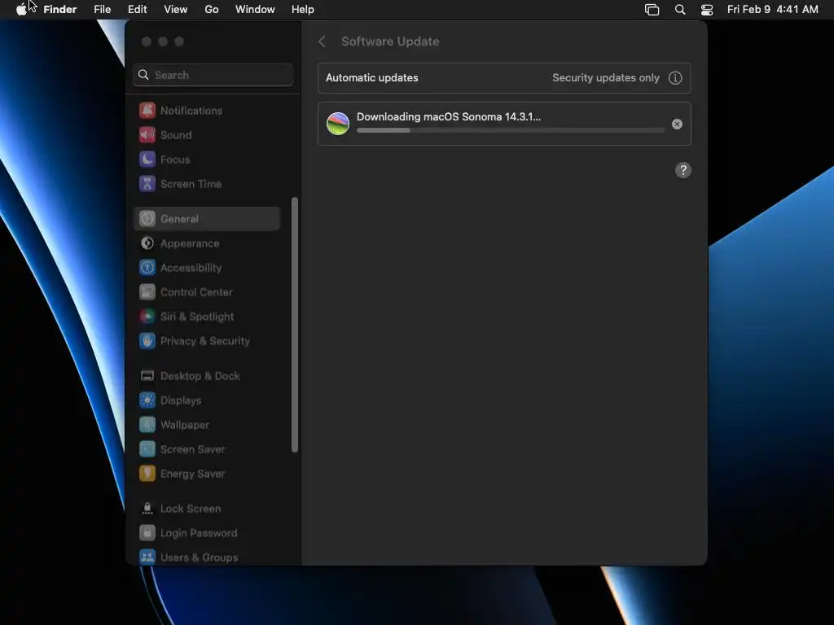The image size is (834, 625).
Task: Click the date and time clock
Action: (773, 10)
